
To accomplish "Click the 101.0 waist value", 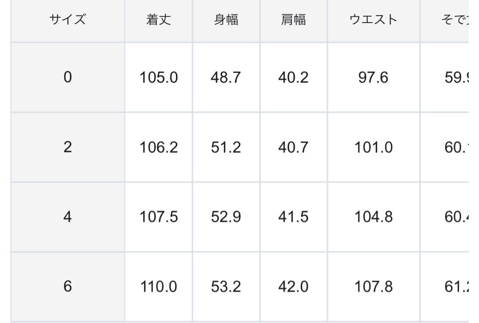I will pyautogui.click(x=373, y=147).
